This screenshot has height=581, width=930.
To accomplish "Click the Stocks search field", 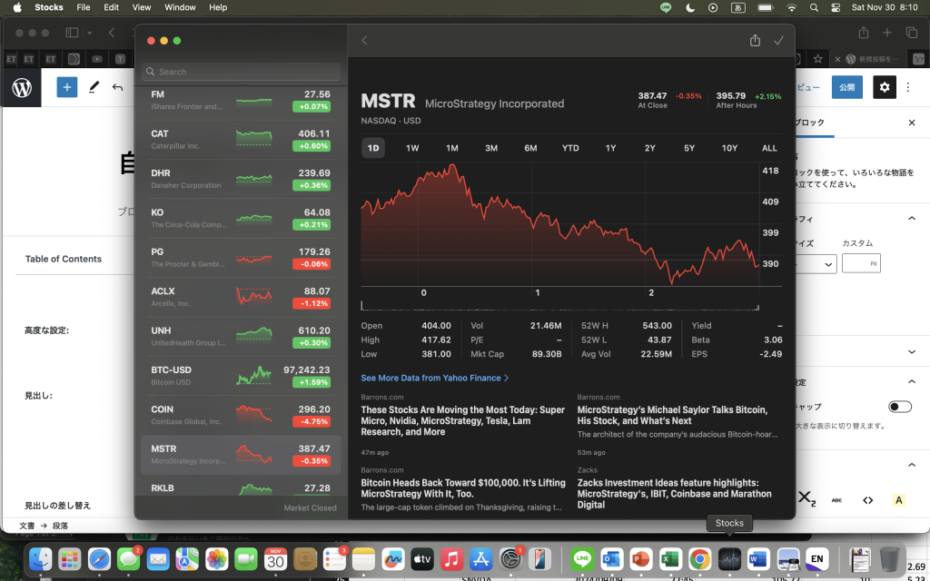I will pos(242,72).
